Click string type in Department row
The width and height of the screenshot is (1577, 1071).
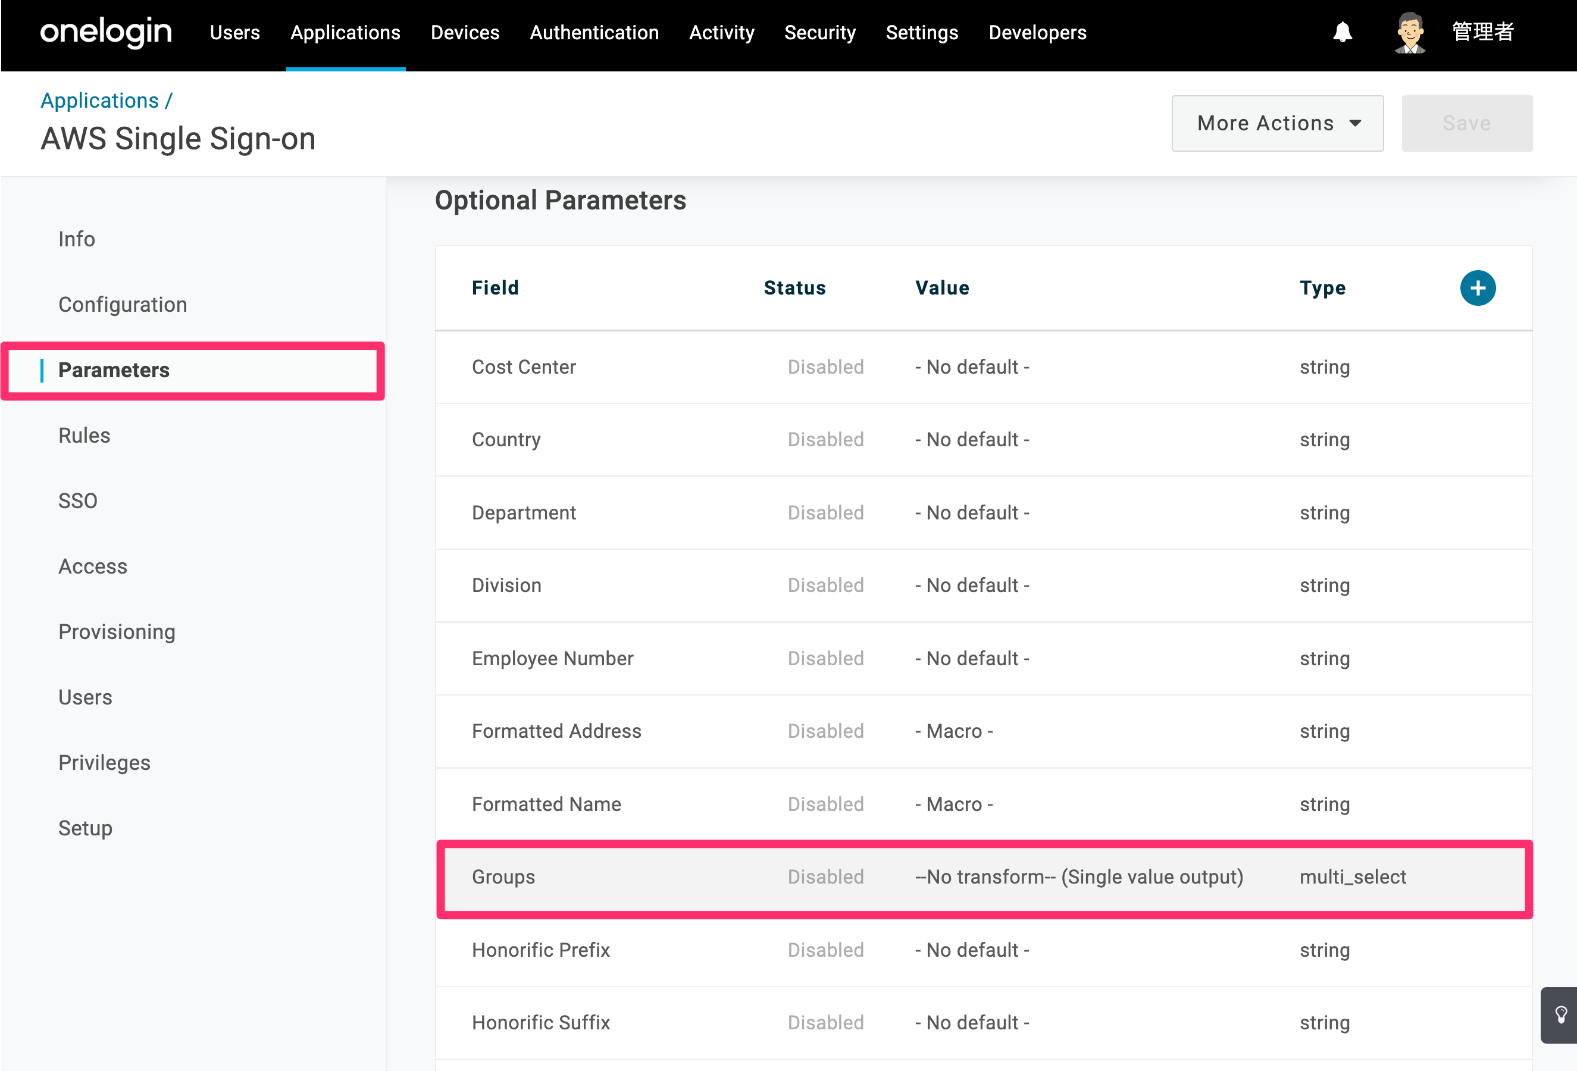1325,513
